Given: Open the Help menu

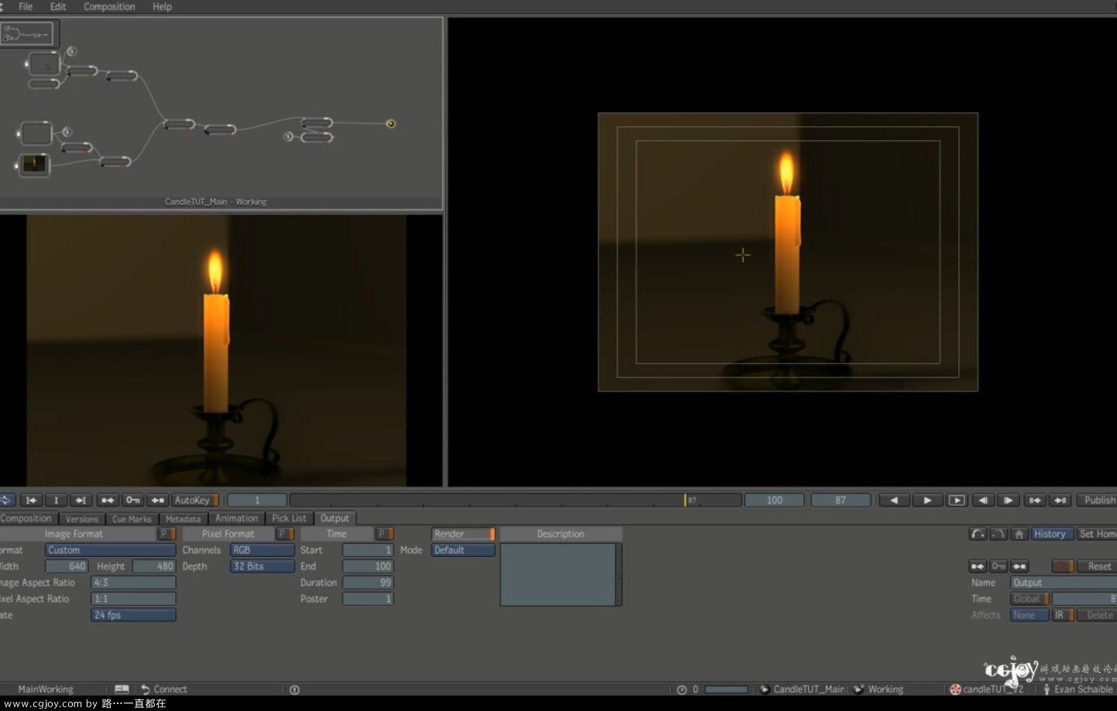Looking at the screenshot, I should click(162, 6).
